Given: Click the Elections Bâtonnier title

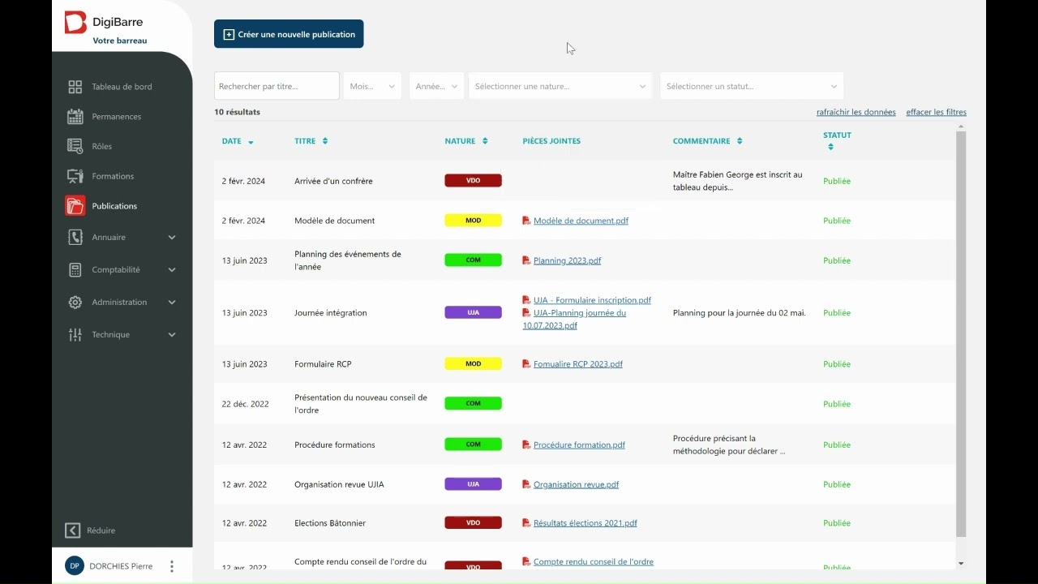Looking at the screenshot, I should tap(330, 523).
